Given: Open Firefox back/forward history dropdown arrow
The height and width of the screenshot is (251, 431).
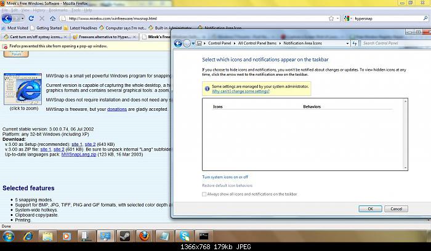Looking at the screenshot, I should pyautogui.click(x=22, y=18).
